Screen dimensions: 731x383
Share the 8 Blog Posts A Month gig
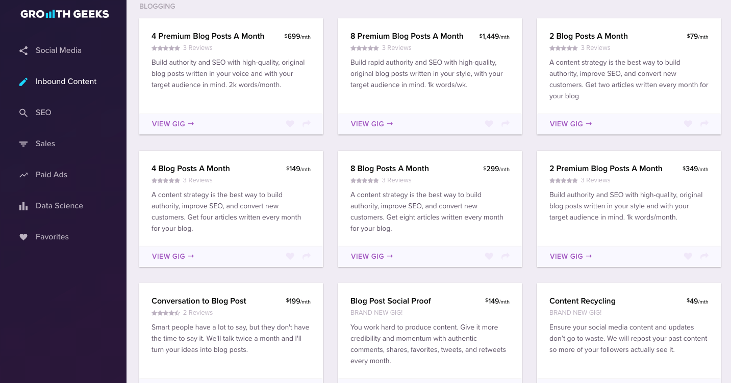(506, 256)
